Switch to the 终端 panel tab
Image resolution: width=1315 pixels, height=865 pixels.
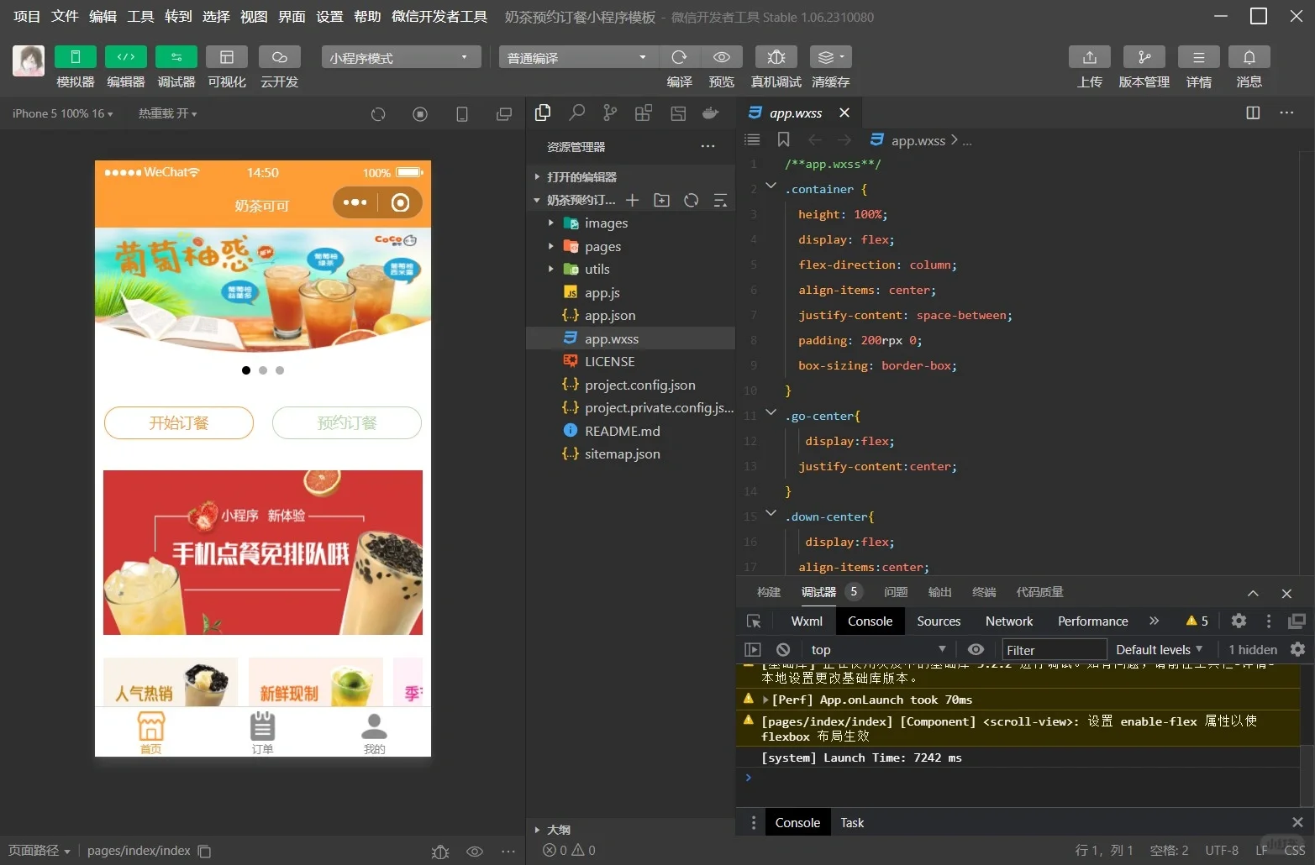984,592
